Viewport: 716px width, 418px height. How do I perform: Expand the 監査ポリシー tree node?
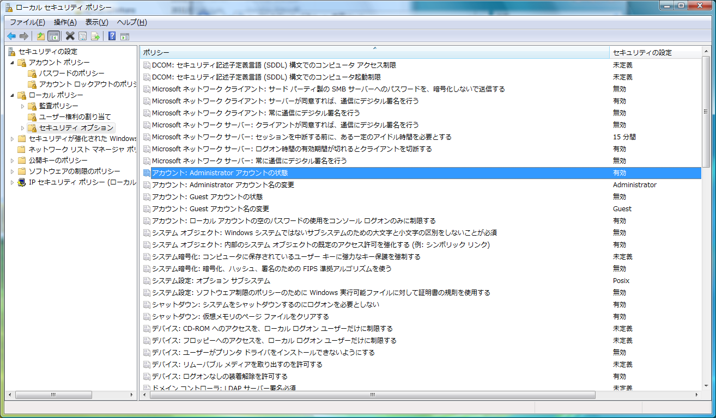point(23,106)
